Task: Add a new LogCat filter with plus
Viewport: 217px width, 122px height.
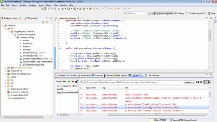Action: pos(69,82)
